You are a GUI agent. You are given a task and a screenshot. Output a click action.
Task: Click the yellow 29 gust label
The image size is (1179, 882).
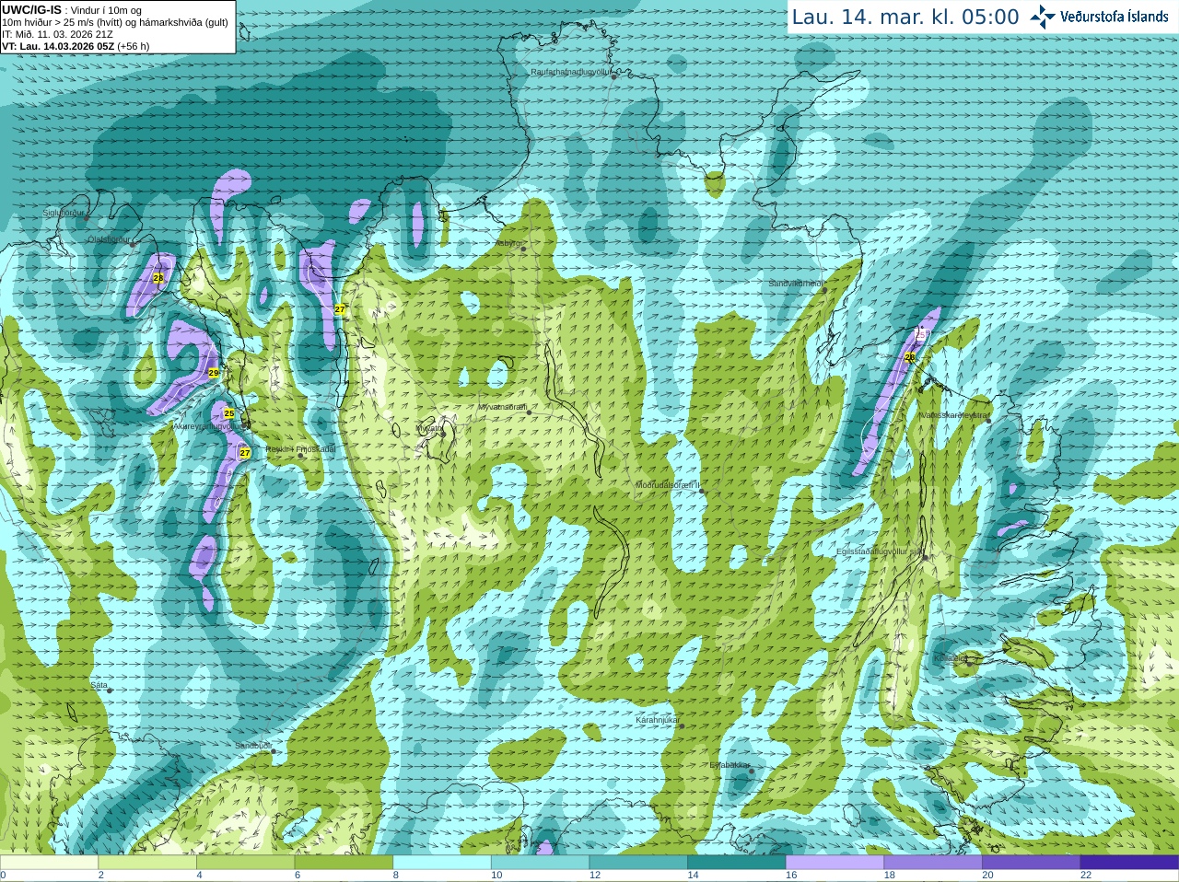pos(214,373)
